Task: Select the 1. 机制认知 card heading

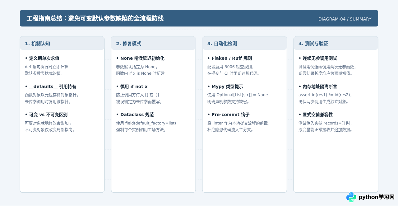Action: pyautogui.click(x=37, y=44)
